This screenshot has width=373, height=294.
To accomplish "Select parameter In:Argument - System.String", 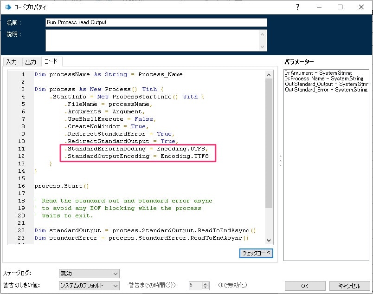I will coord(318,73).
